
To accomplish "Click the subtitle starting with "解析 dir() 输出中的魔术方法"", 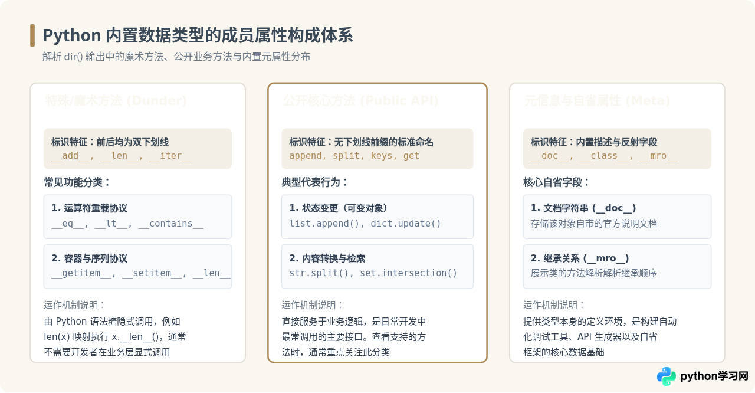I will point(176,57).
